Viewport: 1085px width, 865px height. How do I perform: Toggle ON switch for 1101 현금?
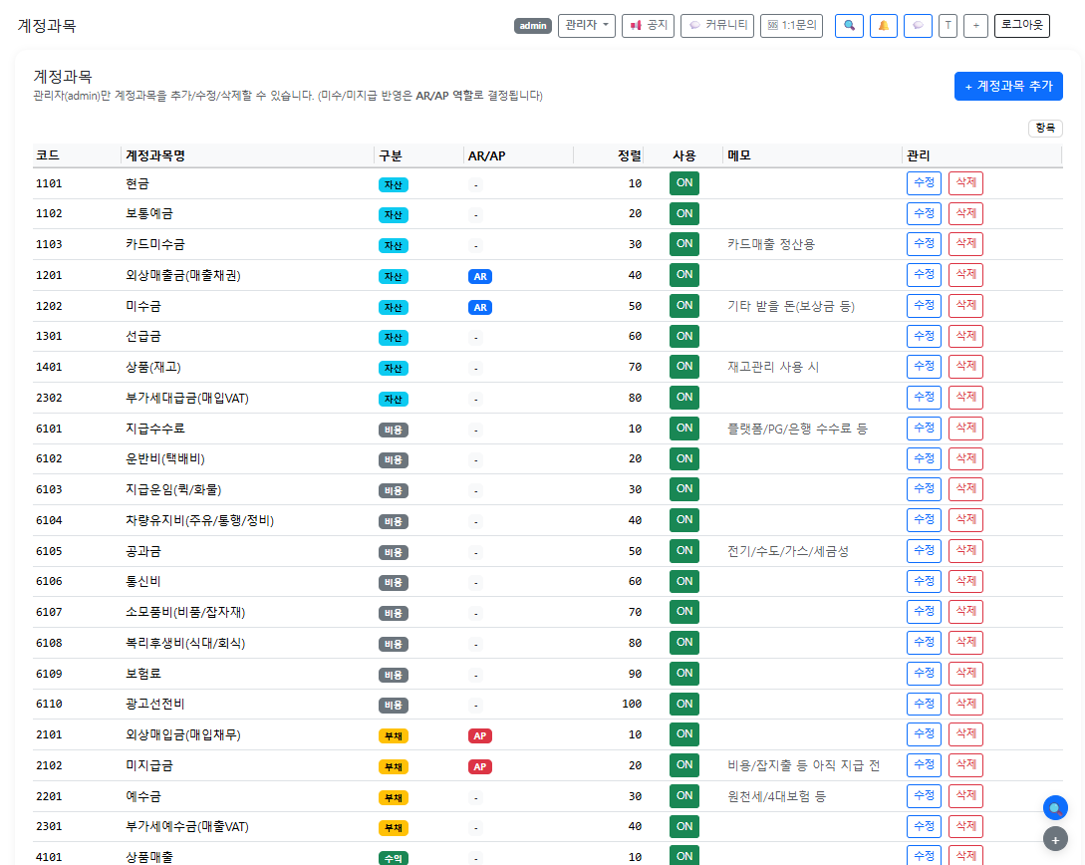coord(684,183)
